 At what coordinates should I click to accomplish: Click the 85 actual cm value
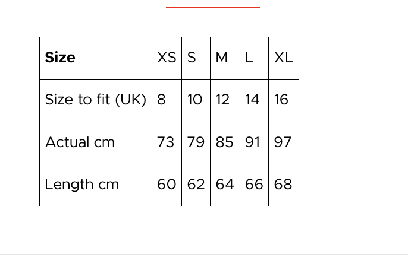[224, 142]
